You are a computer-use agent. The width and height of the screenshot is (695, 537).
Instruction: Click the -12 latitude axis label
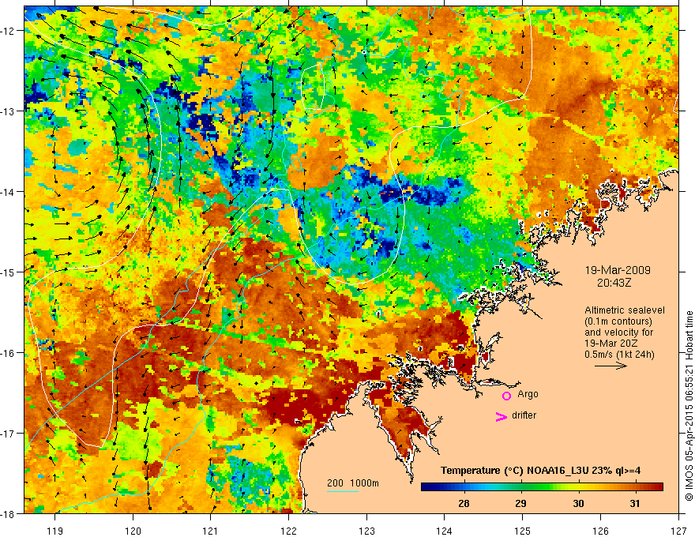click(8, 31)
